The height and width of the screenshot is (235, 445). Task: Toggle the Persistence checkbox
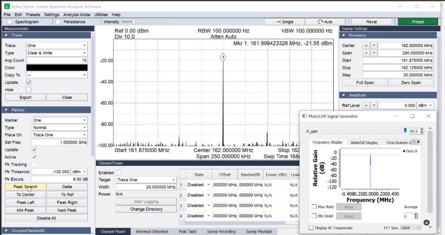[x=58, y=22]
